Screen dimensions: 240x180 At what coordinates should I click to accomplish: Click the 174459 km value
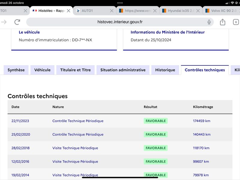click(202, 121)
